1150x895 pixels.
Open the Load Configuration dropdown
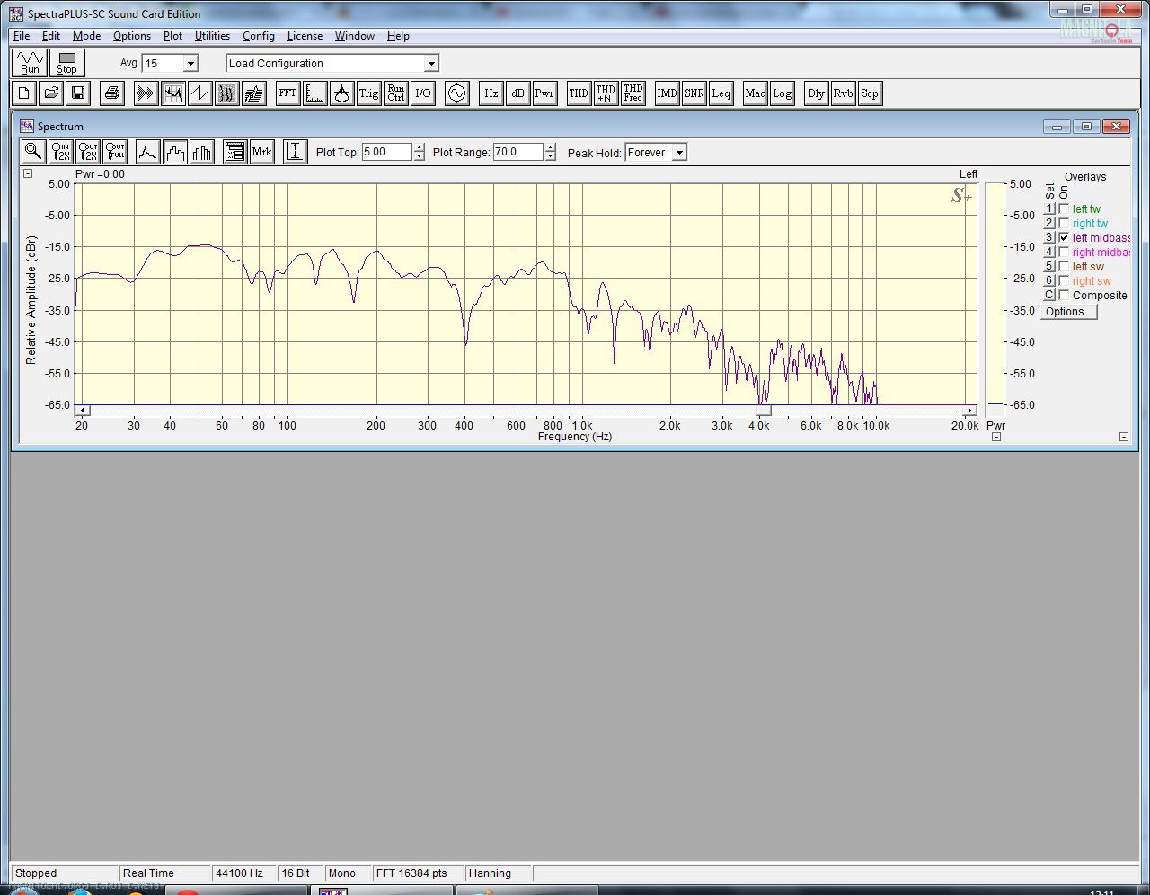coord(431,64)
